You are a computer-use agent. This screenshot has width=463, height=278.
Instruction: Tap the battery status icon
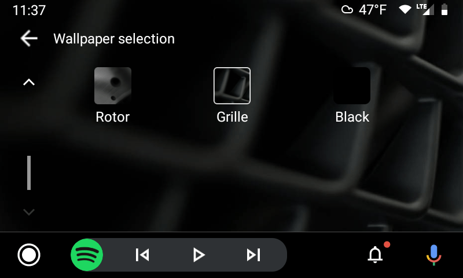(x=444, y=9)
